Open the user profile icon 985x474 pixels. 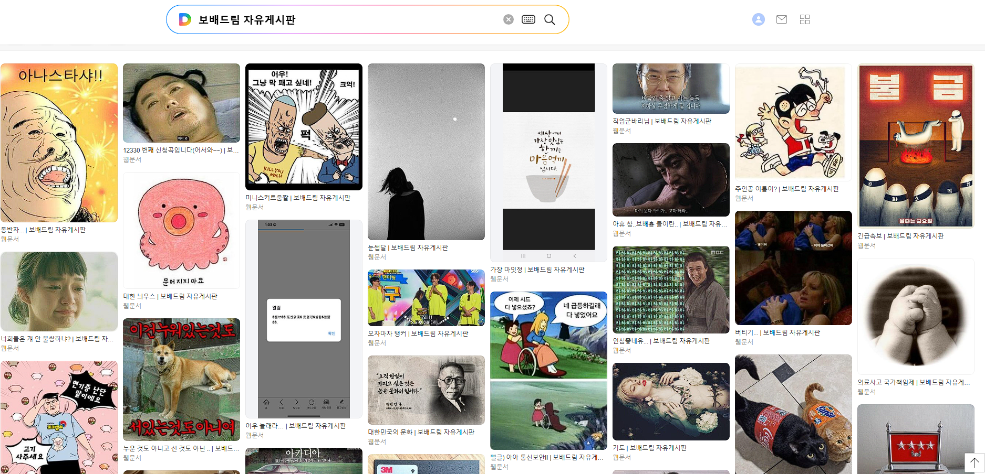tap(759, 19)
